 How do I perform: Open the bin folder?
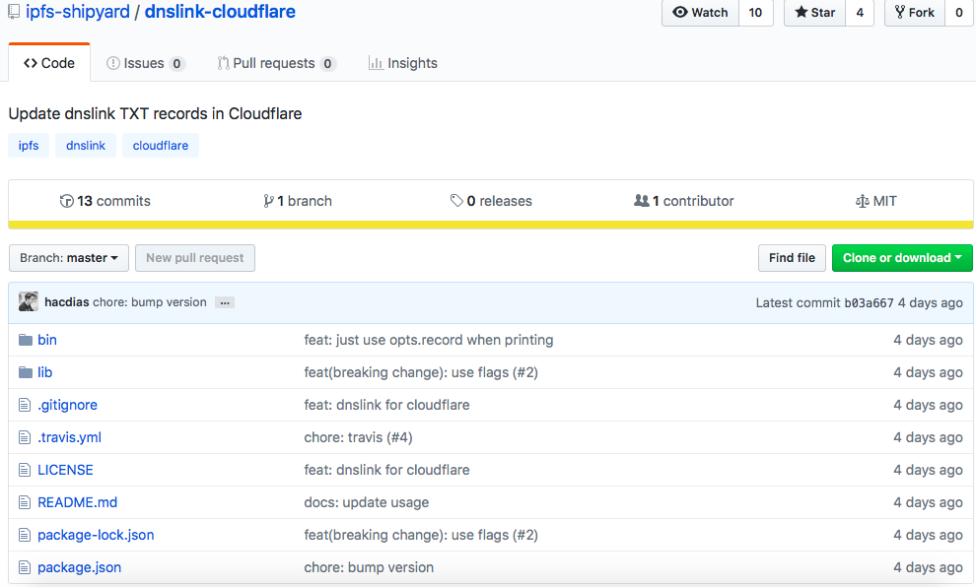coord(47,340)
